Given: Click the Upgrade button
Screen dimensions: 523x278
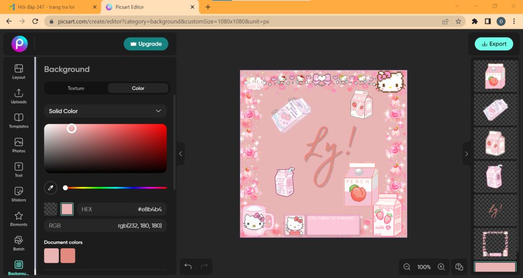Looking at the screenshot, I should click(146, 44).
